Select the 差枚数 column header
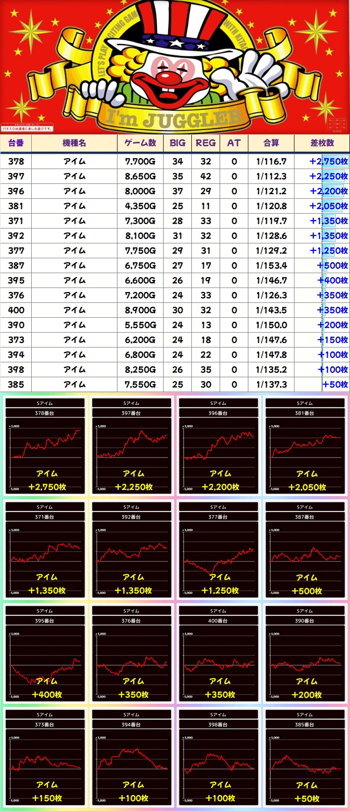This screenshot has height=811, width=350. click(322, 143)
